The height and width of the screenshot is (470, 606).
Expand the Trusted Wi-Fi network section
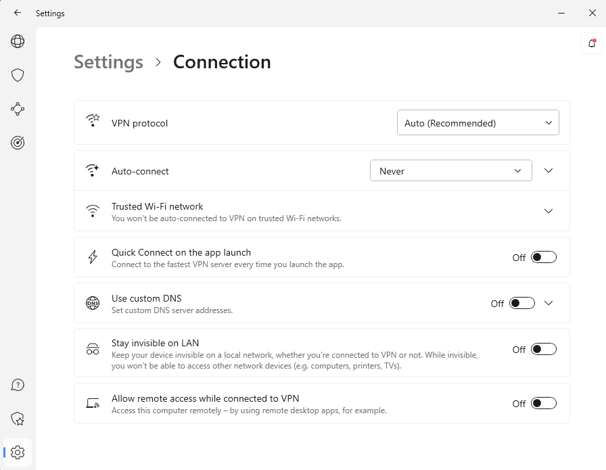point(549,211)
